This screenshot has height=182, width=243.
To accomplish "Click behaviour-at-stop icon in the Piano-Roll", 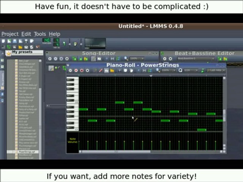I will (x=150, y=71).
